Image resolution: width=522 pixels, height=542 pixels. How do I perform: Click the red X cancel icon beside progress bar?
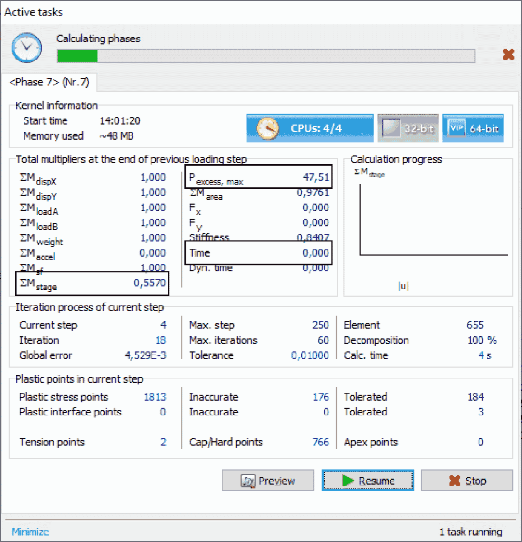(508, 54)
